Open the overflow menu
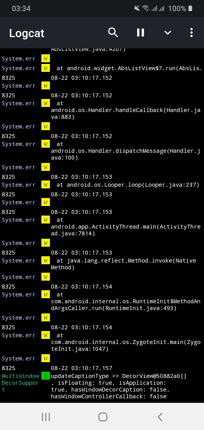Screen dimensions: 204x430 click(x=191, y=33)
